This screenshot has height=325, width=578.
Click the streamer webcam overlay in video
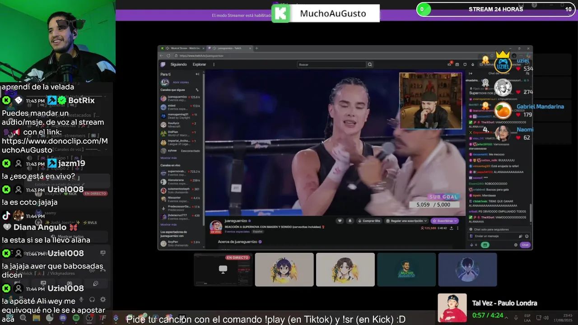point(431,101)
